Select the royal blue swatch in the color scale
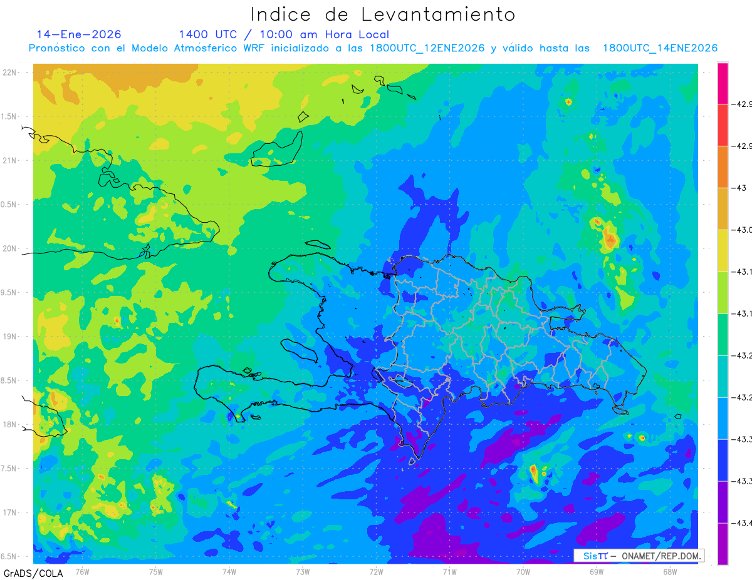 tap(723, 460)
